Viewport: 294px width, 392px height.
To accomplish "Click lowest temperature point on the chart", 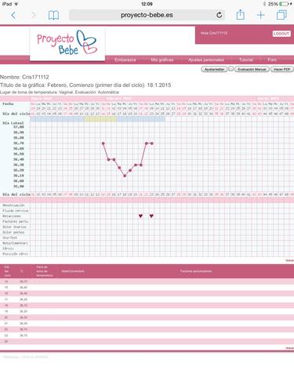I will (125, 176).
